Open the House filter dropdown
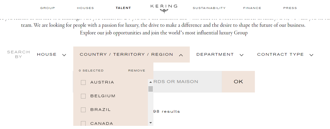The height and width of the screenshot is (129, 330). 51,55
